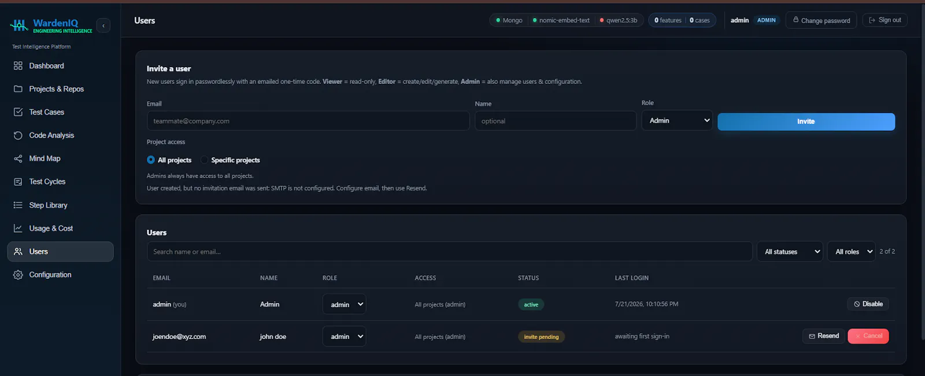Click the WardenIQ logo icon
The height and width of the screenshot is (376, 925).
[19, 25]
